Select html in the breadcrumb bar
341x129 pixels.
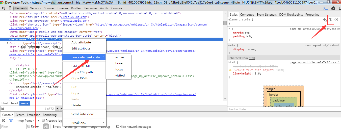click(5, 103)
